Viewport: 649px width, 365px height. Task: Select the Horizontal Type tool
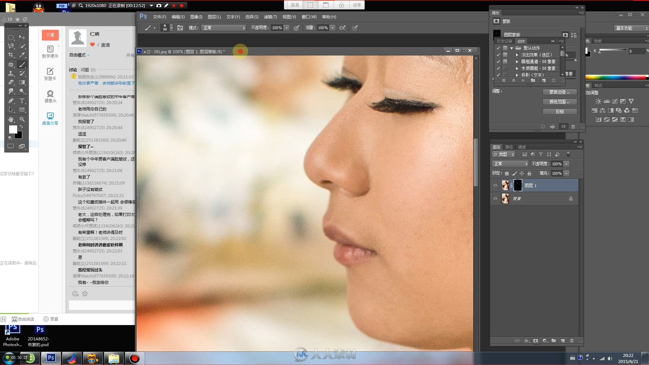click(x=22, y=101)
